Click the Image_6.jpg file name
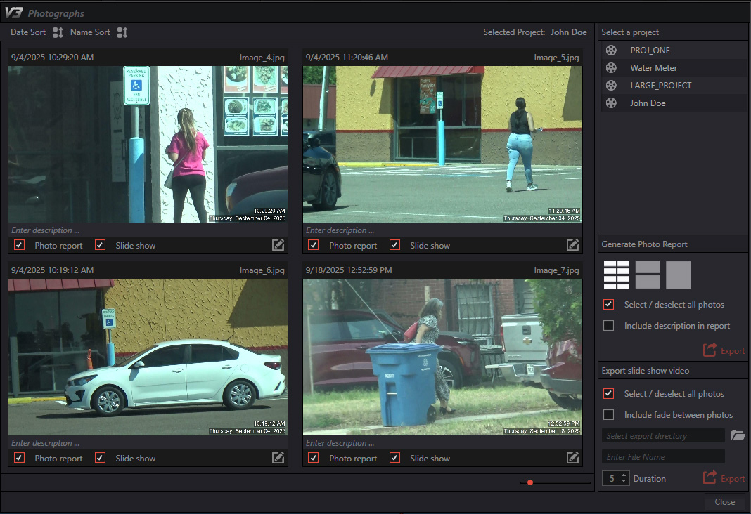 (x=262, y=270)
